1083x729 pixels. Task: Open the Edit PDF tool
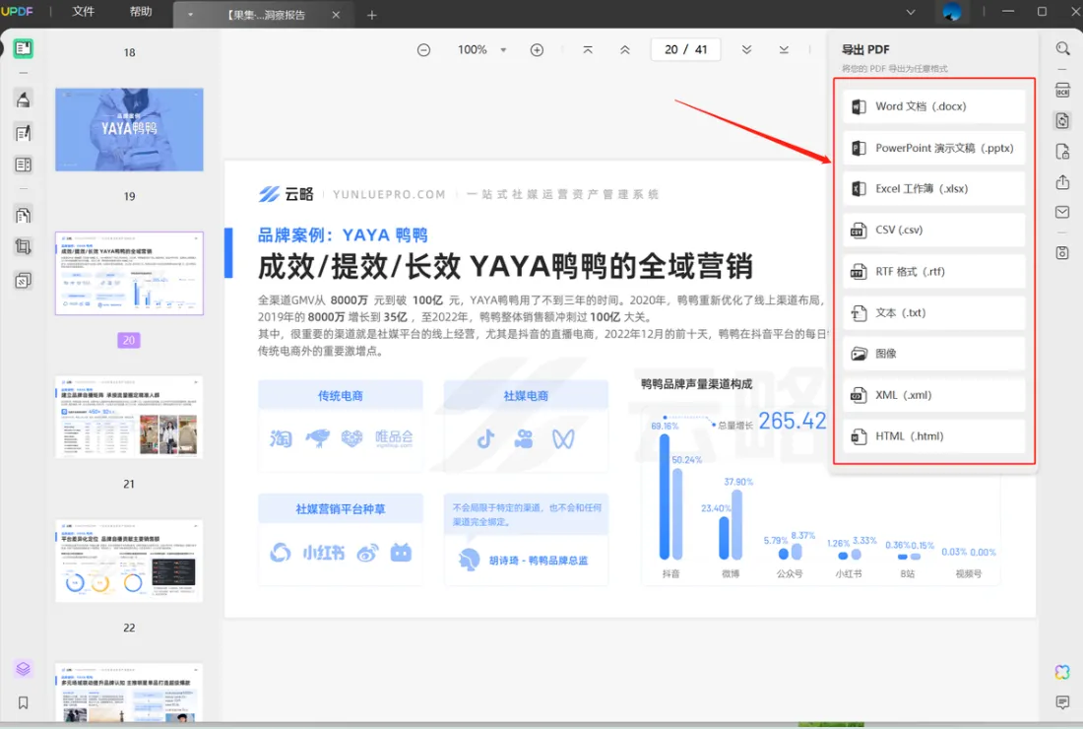point(23,133)
